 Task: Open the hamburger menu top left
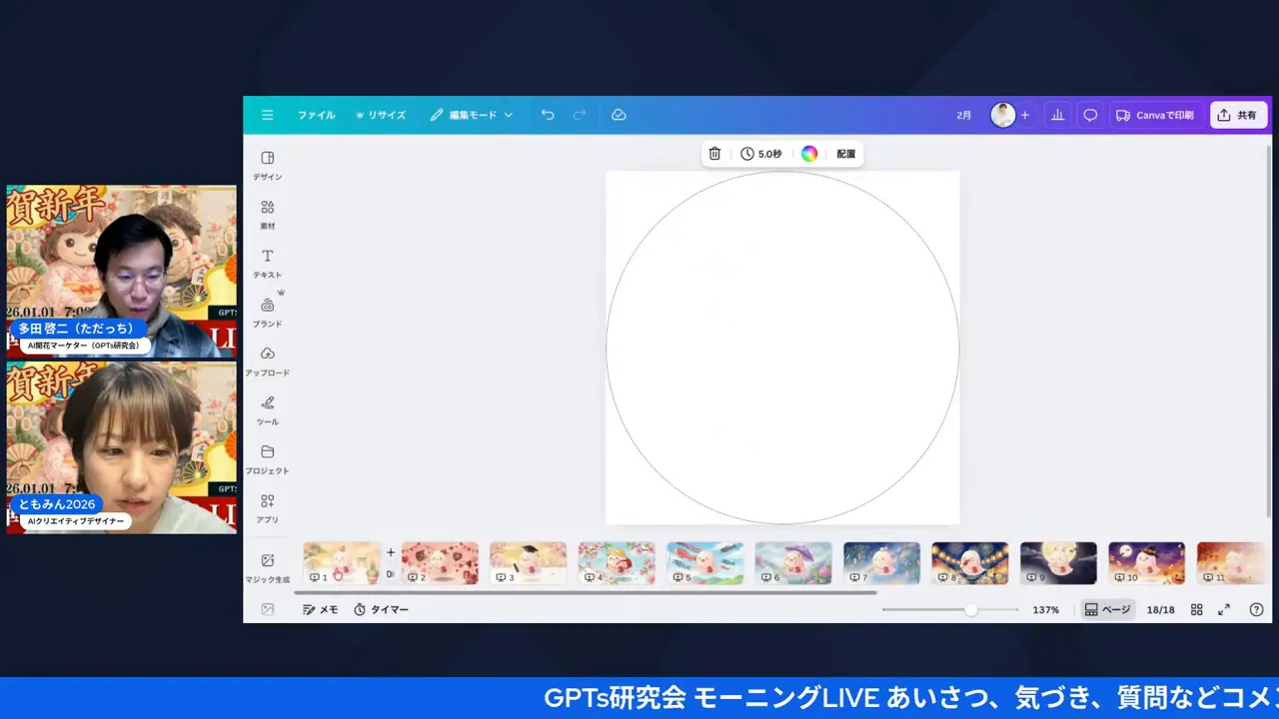(x=267, y=115)
